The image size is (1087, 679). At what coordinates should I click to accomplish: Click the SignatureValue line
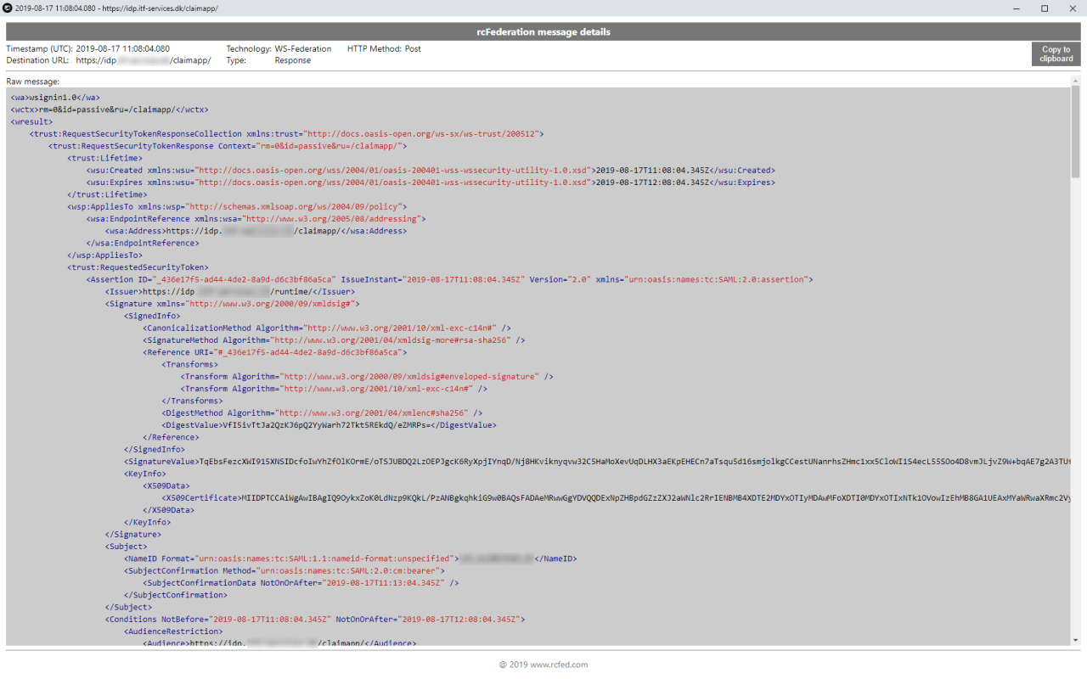(597, 462)
